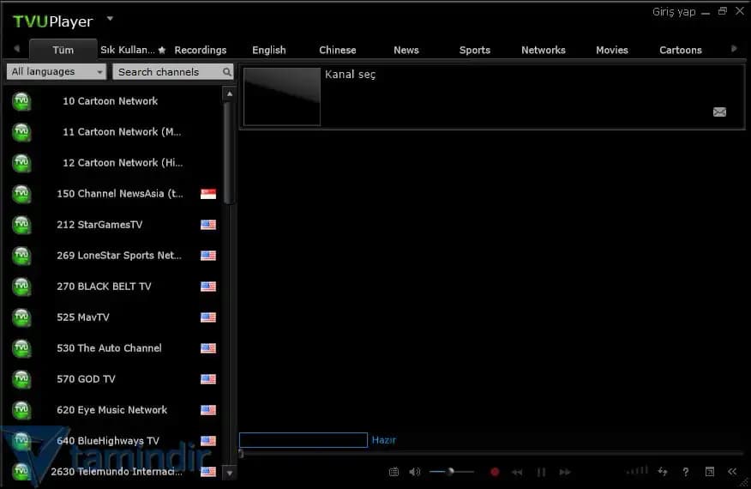Open TVUPlayer title menu arrow
The image size is (751, 489).
(110, 18)
